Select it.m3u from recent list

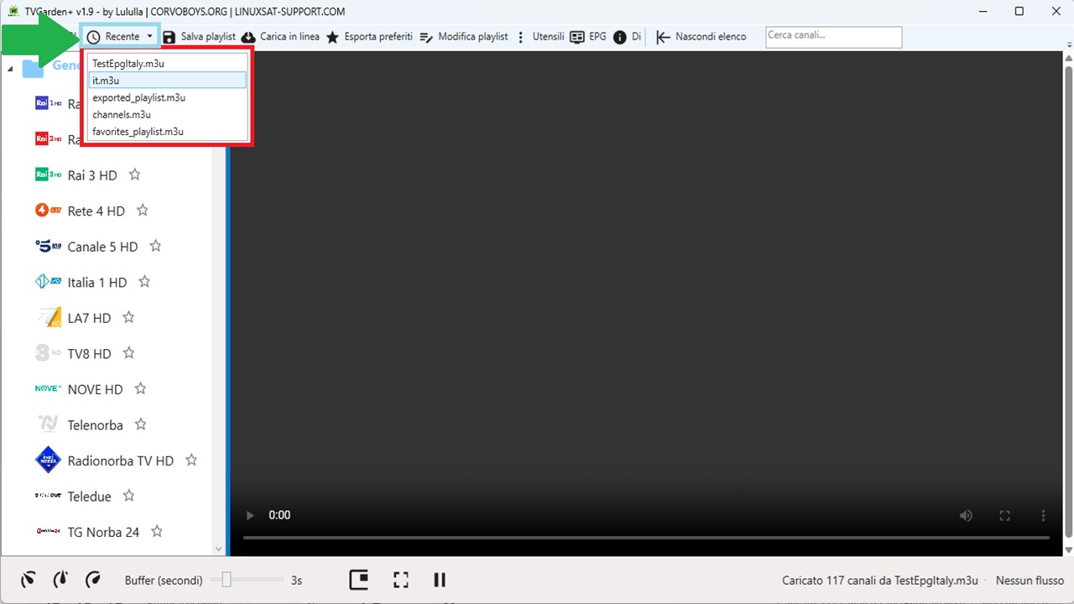tap(167, 81)
